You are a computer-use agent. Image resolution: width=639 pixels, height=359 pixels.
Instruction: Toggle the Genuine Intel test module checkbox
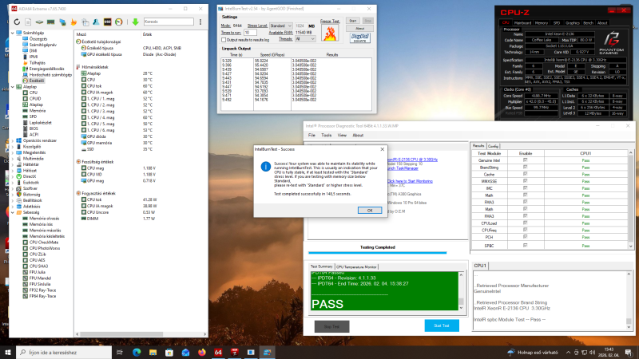point(525,160)
